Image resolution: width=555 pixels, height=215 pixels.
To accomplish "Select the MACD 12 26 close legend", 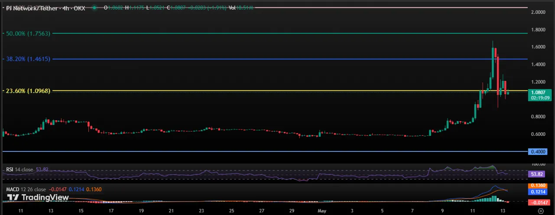I will (26, 189).
